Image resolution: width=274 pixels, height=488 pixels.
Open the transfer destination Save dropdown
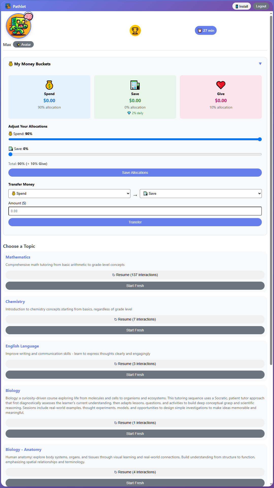(x=201, y=193)
